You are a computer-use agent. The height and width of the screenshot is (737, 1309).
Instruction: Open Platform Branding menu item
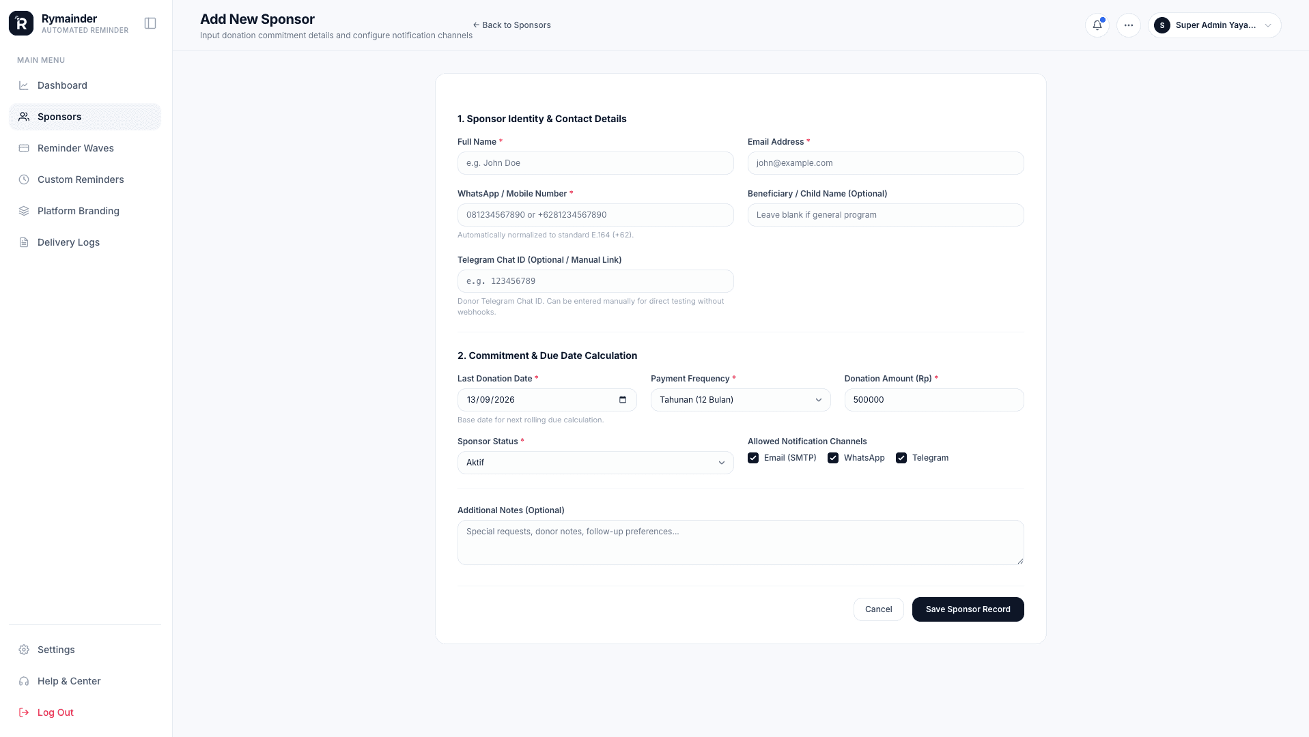[85, 211]
